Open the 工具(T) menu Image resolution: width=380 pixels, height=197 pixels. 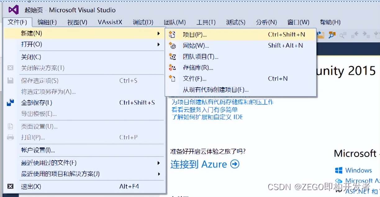206,22
